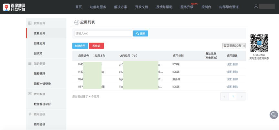Click 设置 in the c1L... app row
Image resolution: width=279 pixels, height=130 pixels.
pos(229,72)
